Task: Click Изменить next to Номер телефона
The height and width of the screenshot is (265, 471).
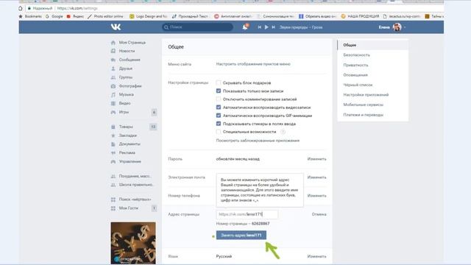Action: (316, 196)
